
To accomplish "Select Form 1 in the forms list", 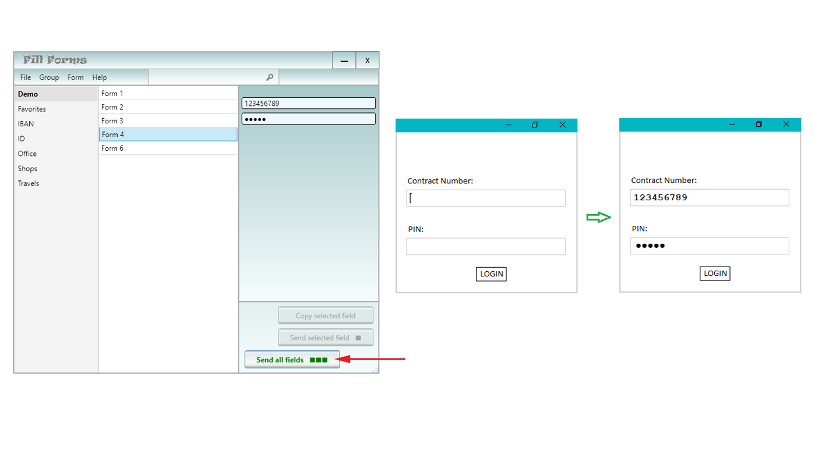I will [x=112, y=93].
